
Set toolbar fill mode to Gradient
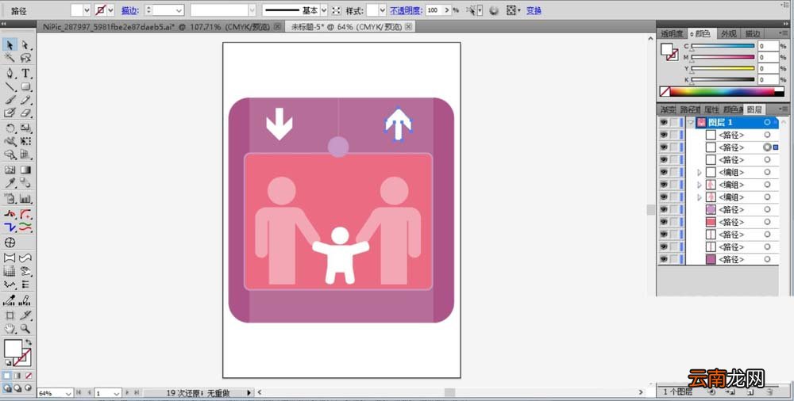coord(17,376)
